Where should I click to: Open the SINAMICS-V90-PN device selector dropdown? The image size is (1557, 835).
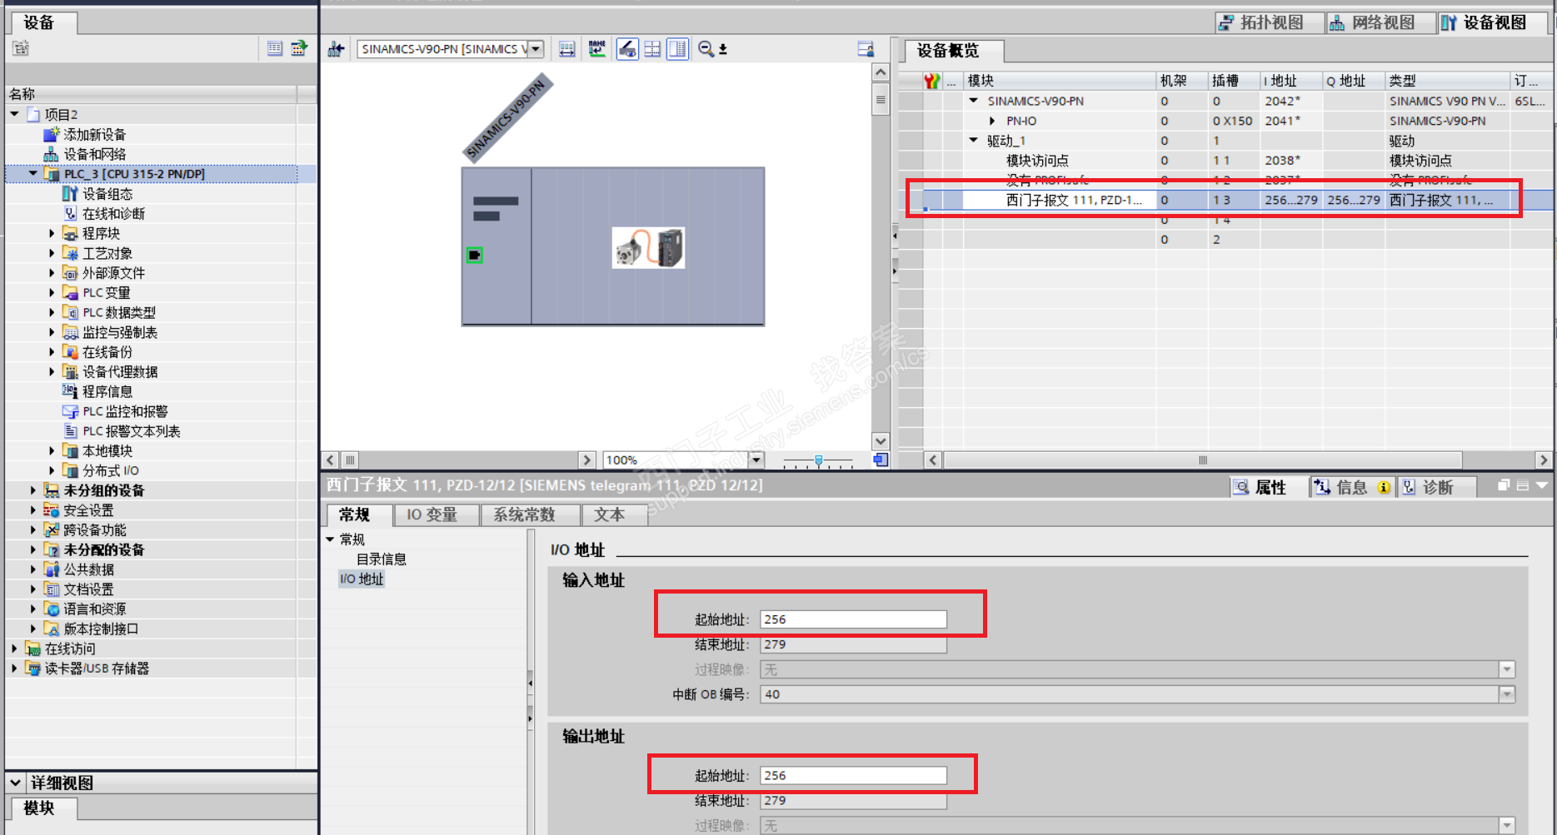pyautogui.click(x=536, y=49)
